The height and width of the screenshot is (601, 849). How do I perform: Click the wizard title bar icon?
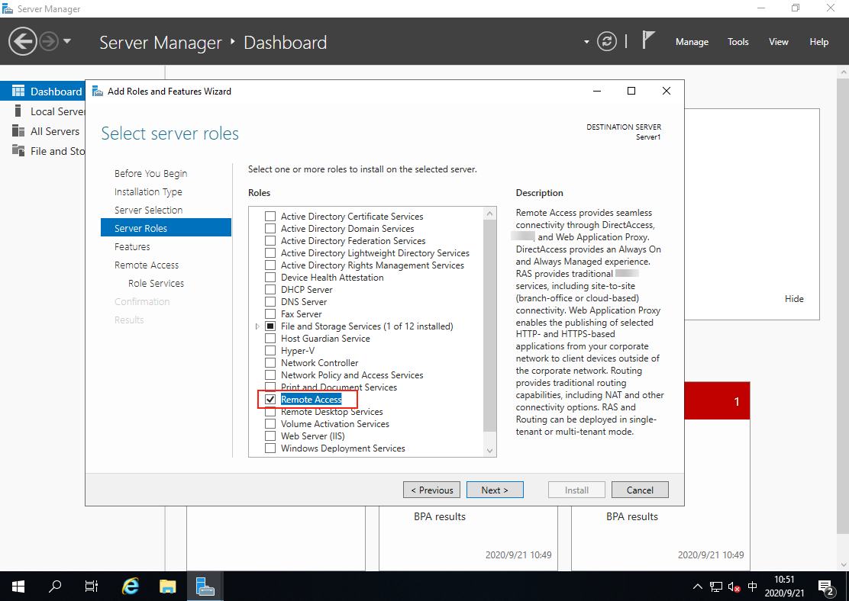(98, 92)
